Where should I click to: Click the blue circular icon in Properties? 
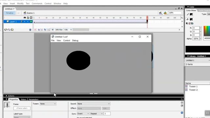182,113
